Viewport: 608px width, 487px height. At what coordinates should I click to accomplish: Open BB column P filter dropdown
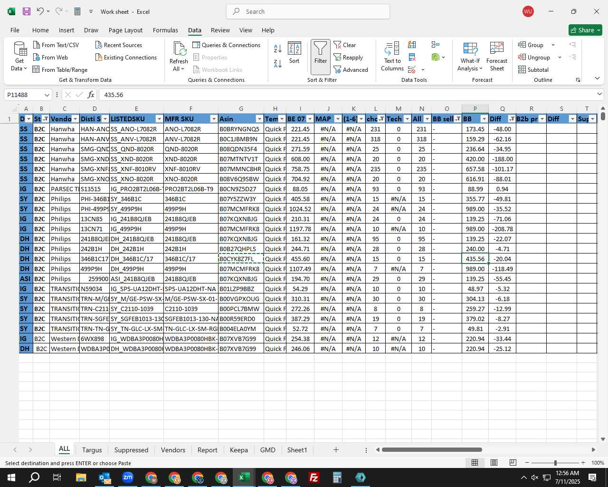click(484, 119)
